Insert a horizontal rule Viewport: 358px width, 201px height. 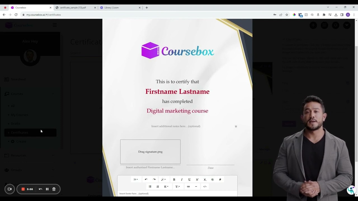point(196,186)
